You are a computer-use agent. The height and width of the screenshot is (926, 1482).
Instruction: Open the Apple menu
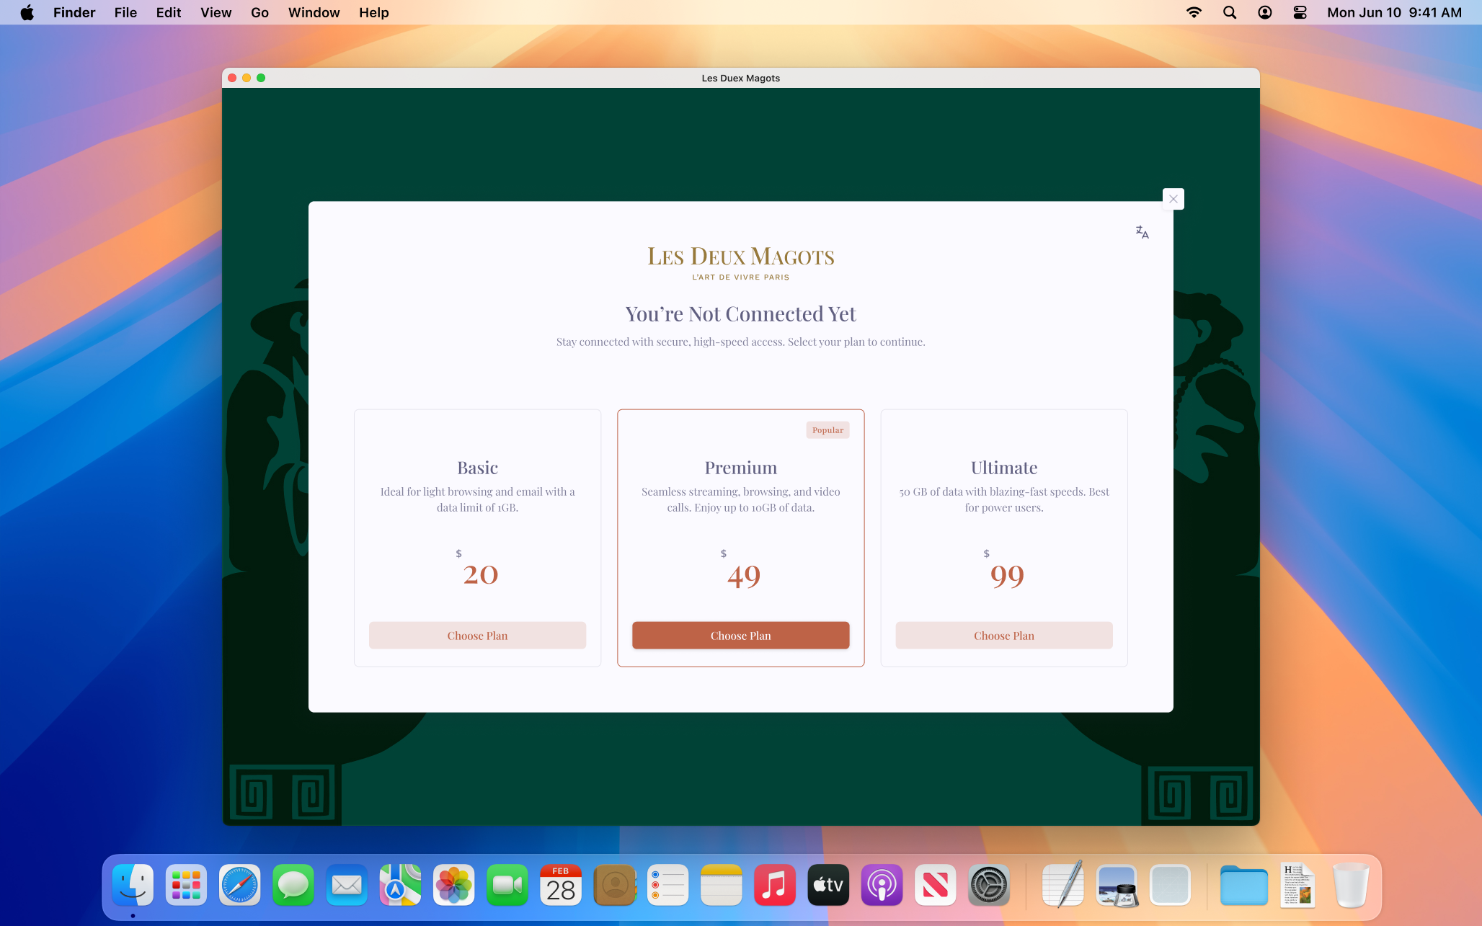pyautogui.click(x=27, y=12)
